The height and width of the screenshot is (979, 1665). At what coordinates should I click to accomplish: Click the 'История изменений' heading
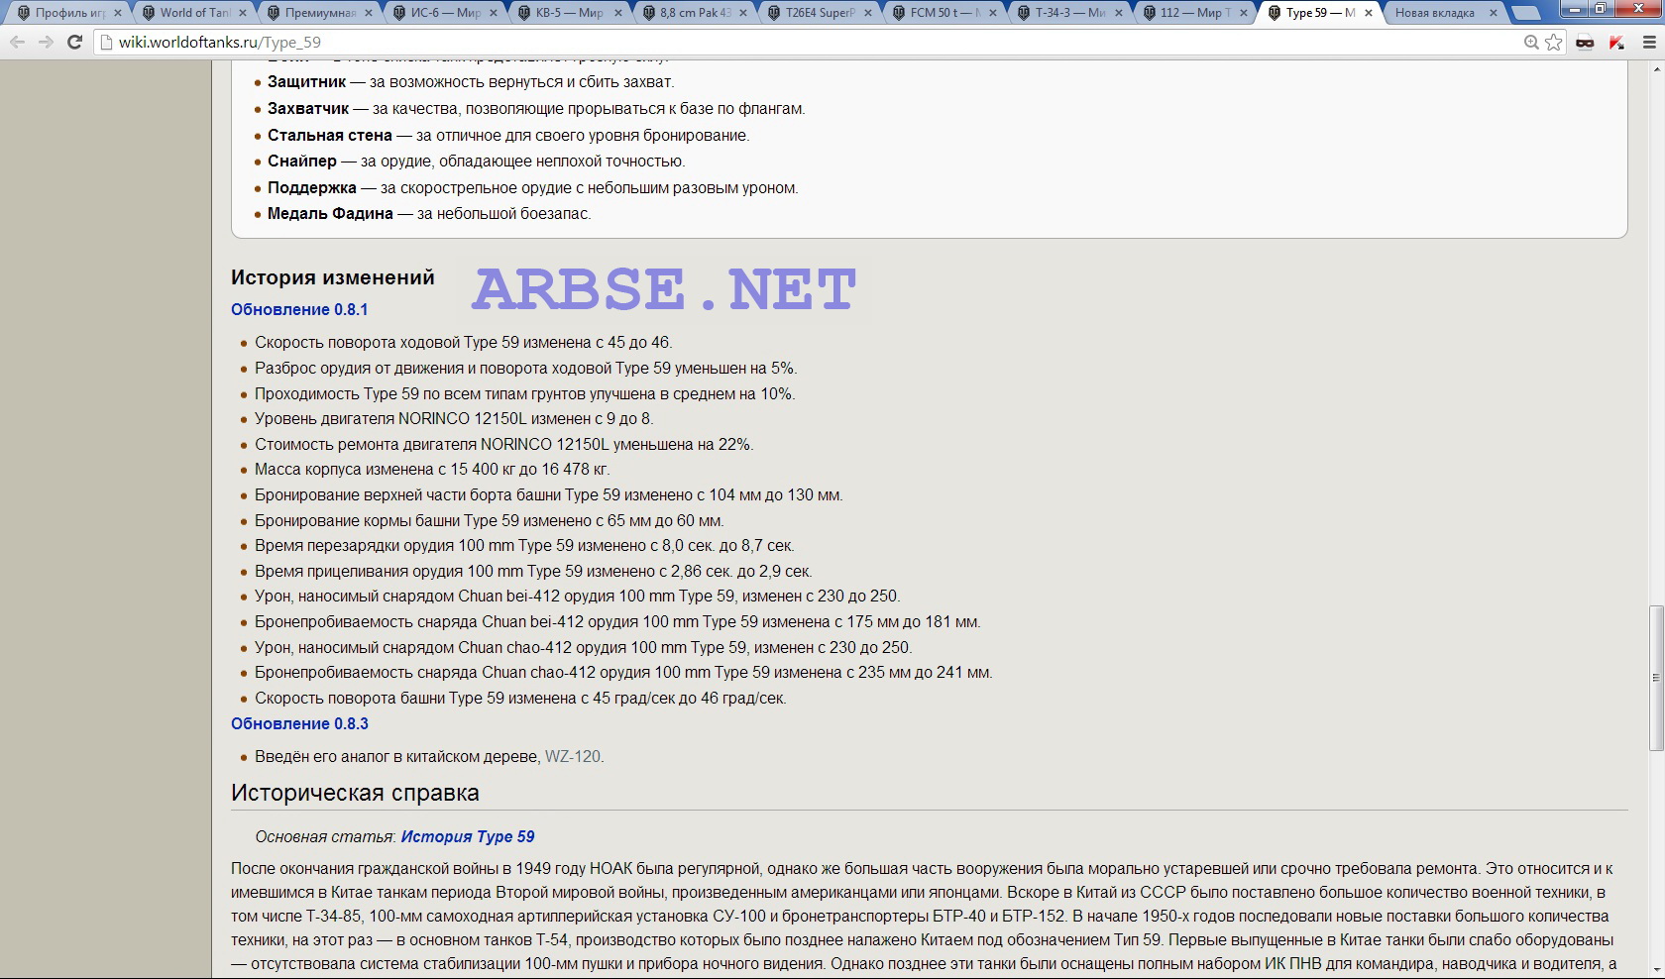tap(333, 277)
